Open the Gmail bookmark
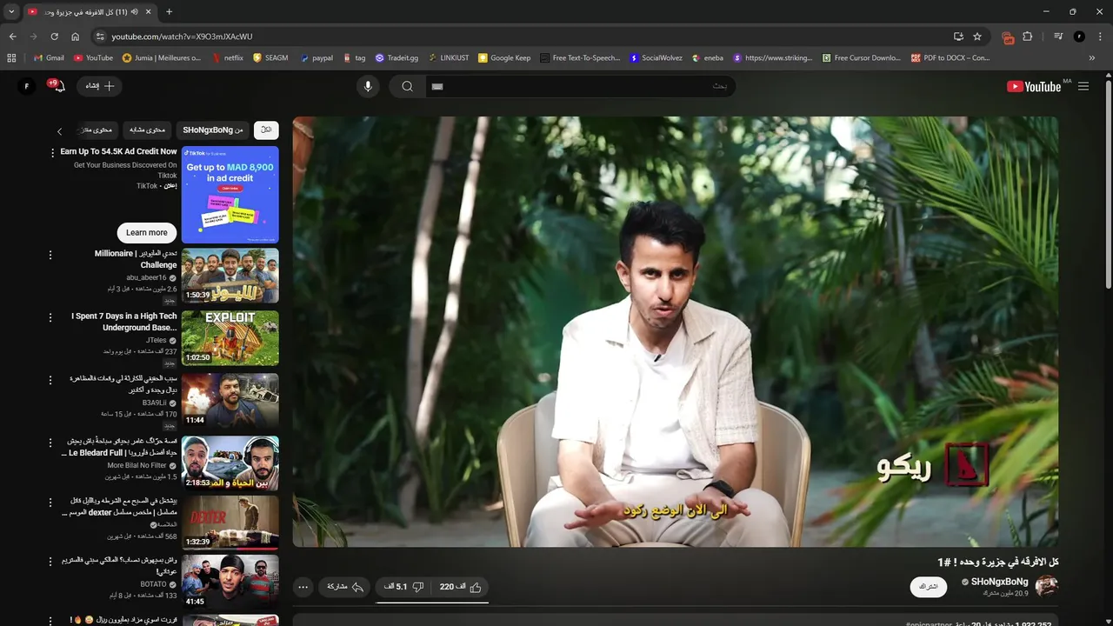 tap(49, 58)
